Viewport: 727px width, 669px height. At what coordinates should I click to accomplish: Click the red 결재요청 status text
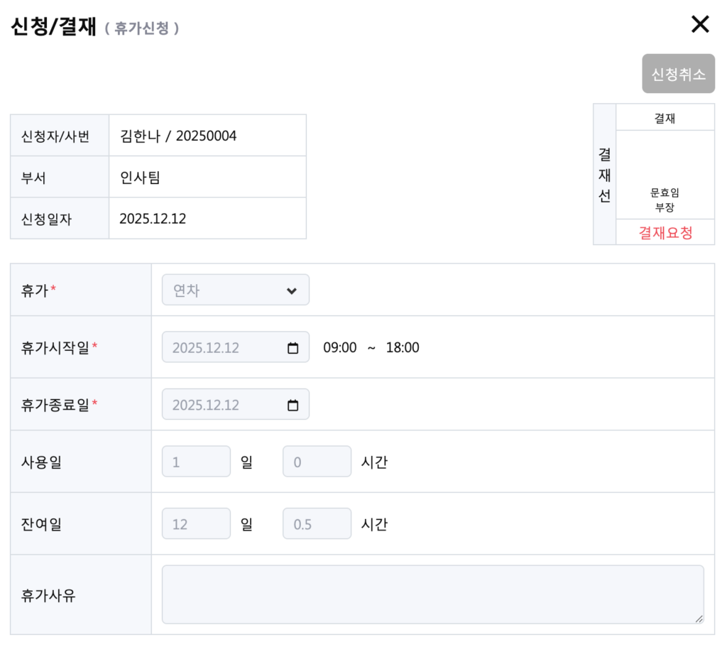(x=665, y=233)
